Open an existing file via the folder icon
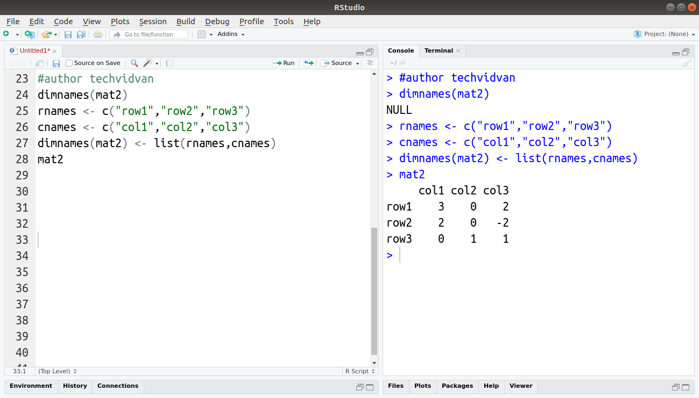Image resolution: width=699 pixels, height=398 pixels. point(46,33)
